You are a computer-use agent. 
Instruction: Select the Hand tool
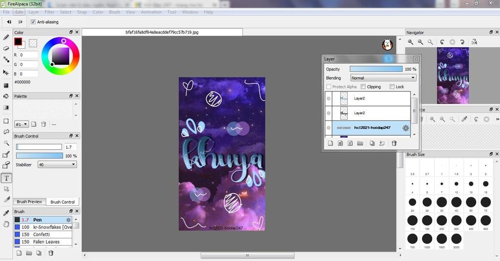[x=6, y=224]
